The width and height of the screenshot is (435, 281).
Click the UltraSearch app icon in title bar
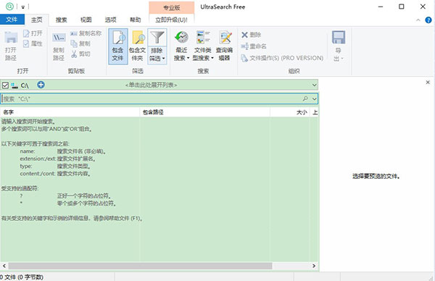[x=9, y=7]
